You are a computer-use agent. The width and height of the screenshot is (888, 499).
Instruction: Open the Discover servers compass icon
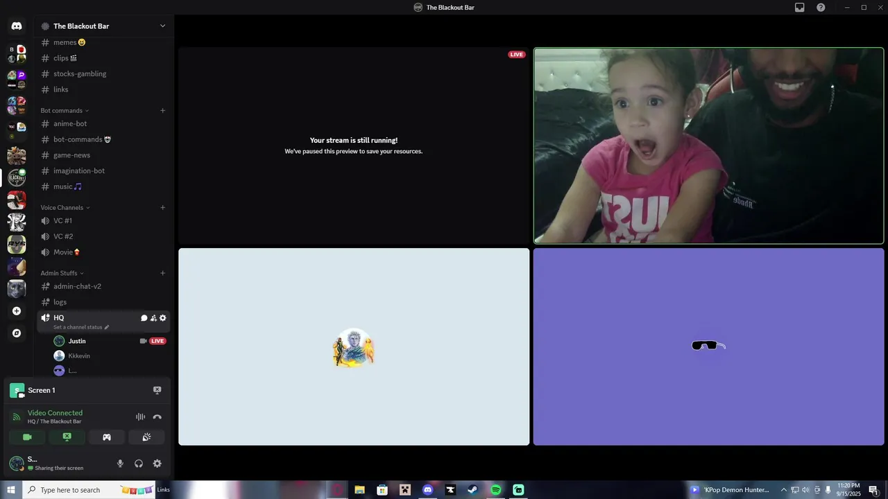click(17, 333)
